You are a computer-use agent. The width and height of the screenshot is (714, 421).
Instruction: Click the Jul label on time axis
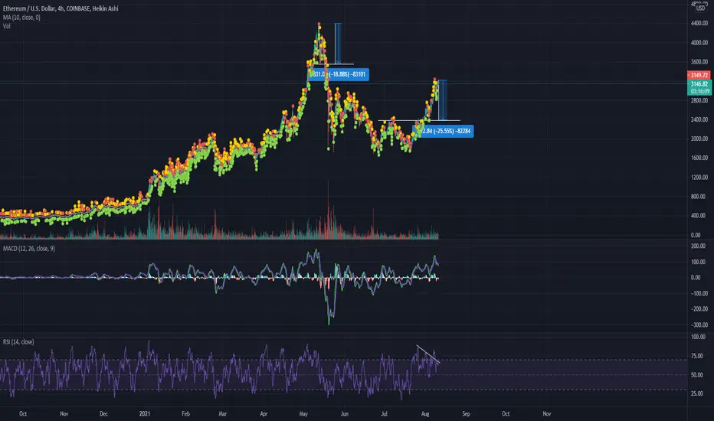coord(385,413)
